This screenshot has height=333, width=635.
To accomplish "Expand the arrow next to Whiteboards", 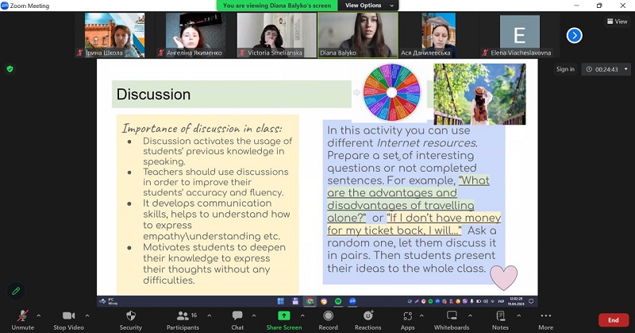I will pyautogui.click(x=470, y=316).
